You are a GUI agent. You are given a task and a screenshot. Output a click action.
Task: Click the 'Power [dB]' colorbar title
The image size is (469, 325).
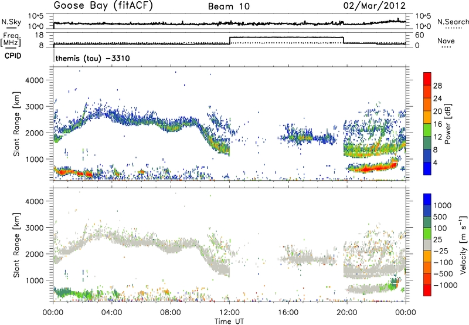[x=448, y=124]
